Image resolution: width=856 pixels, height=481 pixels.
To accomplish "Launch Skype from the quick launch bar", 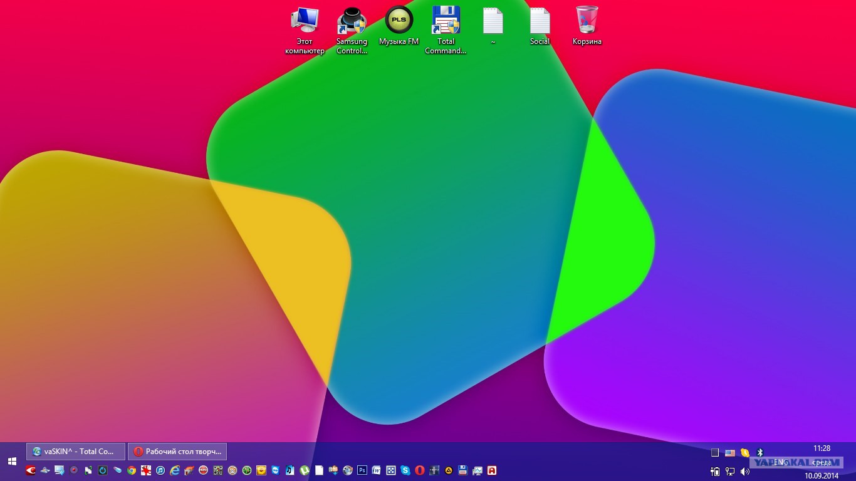I will pyautogui.click(x=405, y=470).
